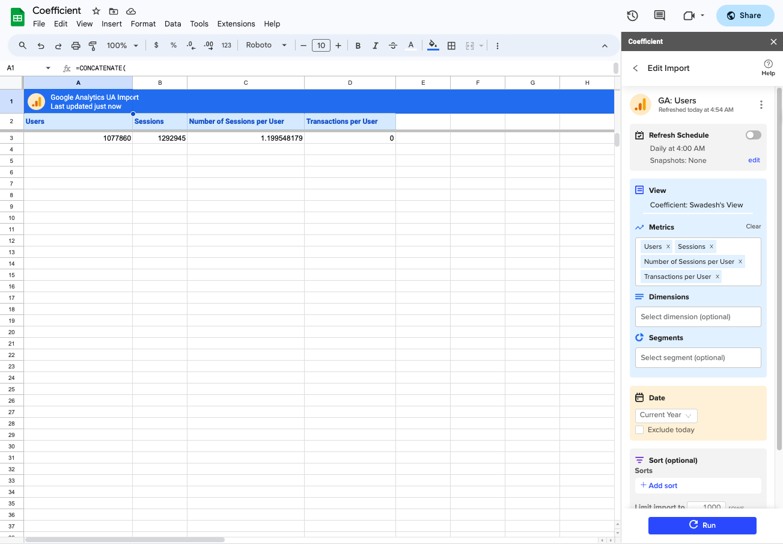Open the Format menu
Screen dimensions: 783x544
pyautogui.click(x=143, y=24)
